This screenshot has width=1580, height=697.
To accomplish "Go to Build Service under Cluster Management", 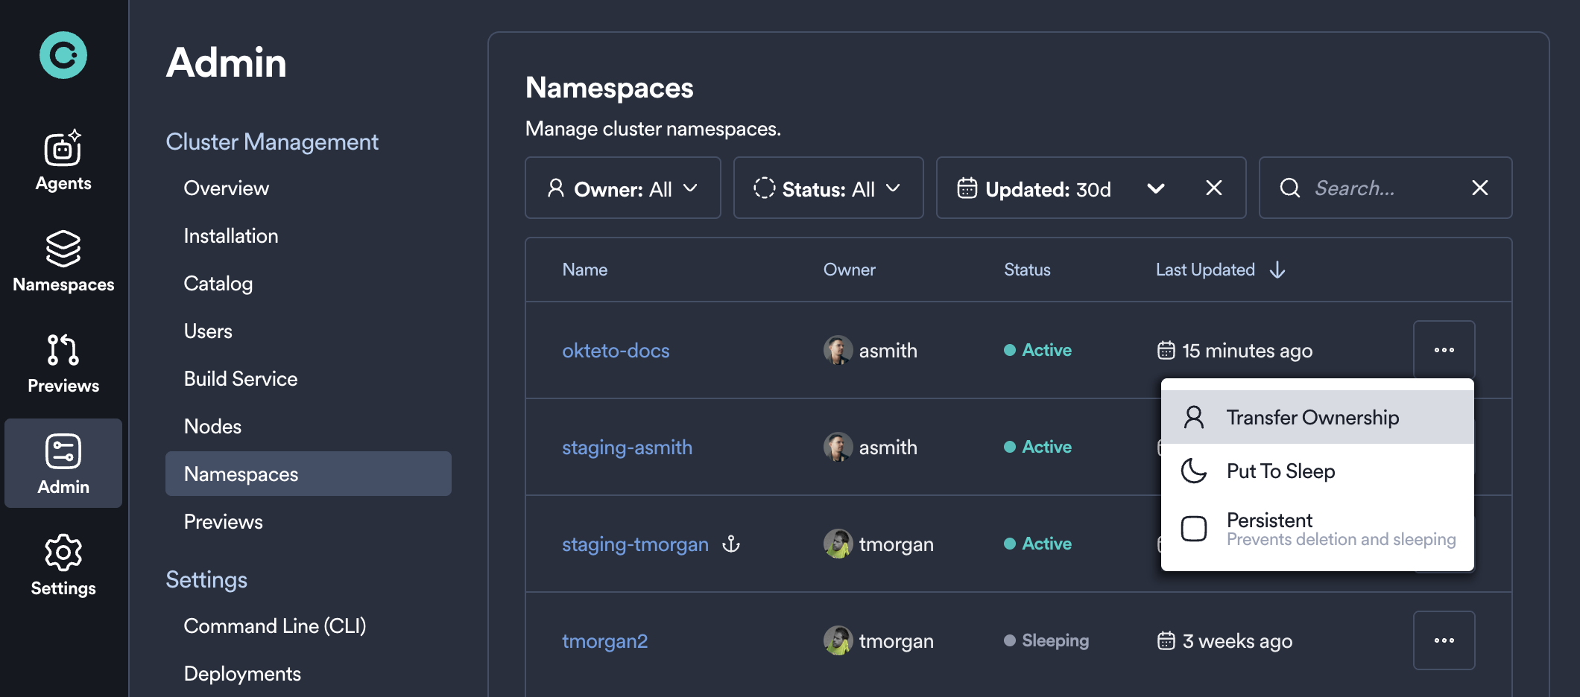I will (240, 378).
